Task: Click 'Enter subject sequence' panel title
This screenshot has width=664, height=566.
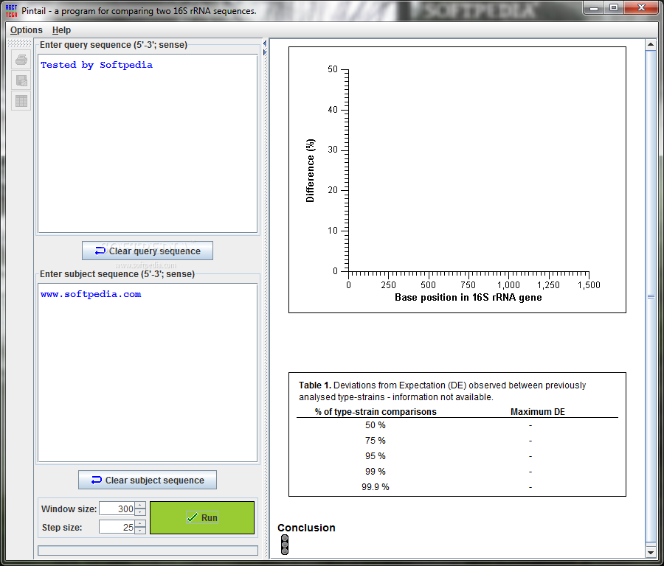Action: (x=117, y=274)
